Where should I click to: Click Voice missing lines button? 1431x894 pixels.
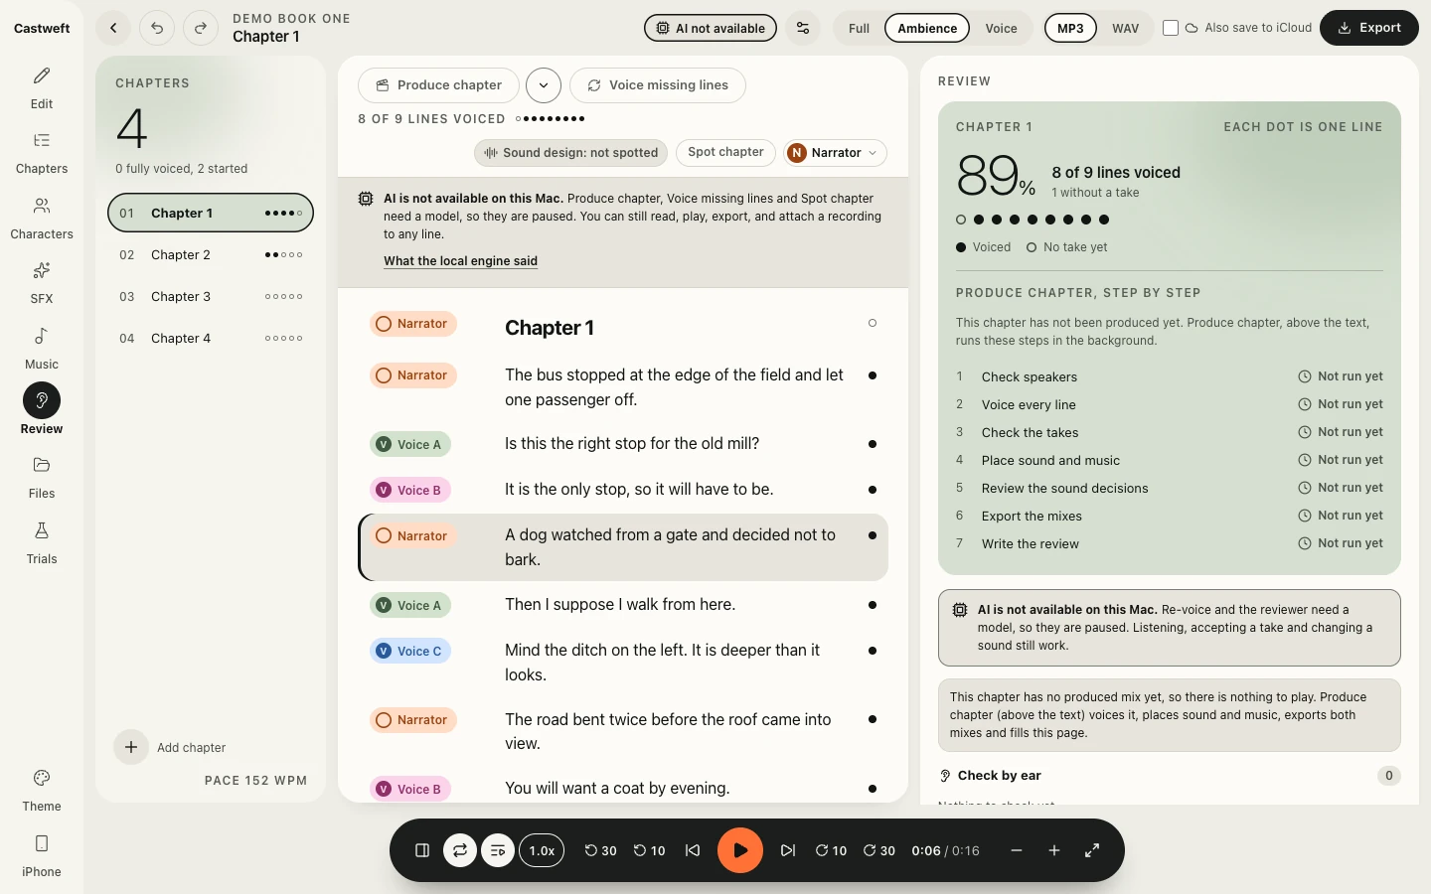coord(658,85)
